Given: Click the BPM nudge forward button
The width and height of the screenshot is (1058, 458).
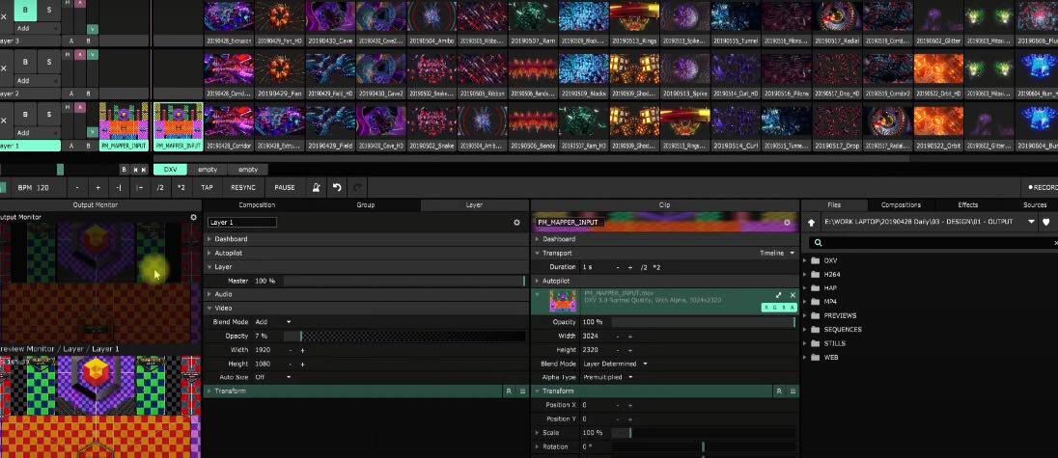Looking at the screenshot, I should click(x=140, y=187).
